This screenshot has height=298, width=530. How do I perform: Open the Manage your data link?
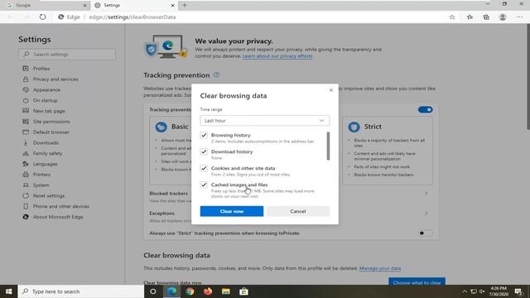click(380, 268)
